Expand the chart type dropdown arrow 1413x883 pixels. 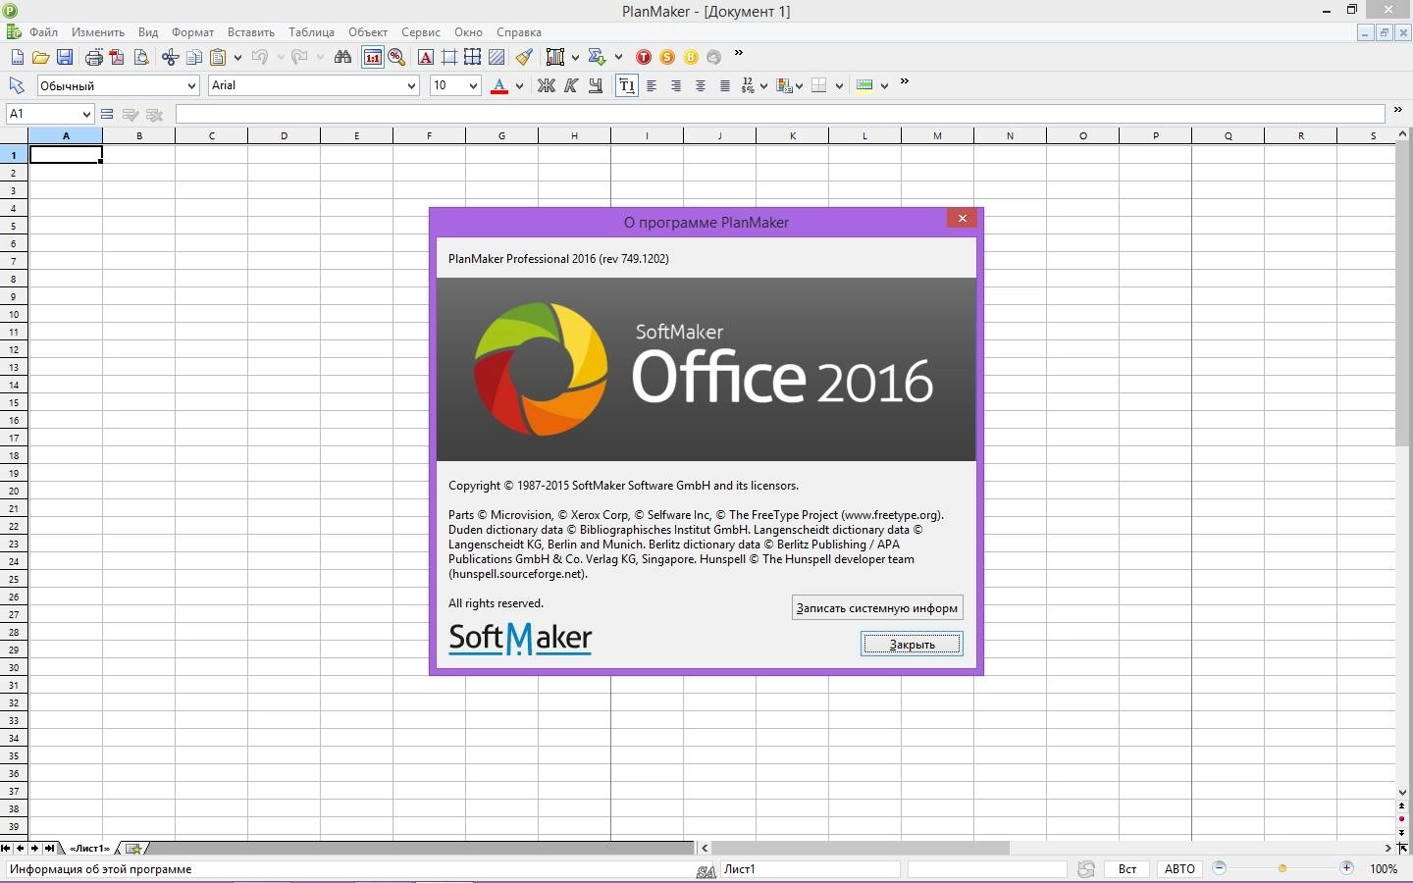(x=575, y=57)
